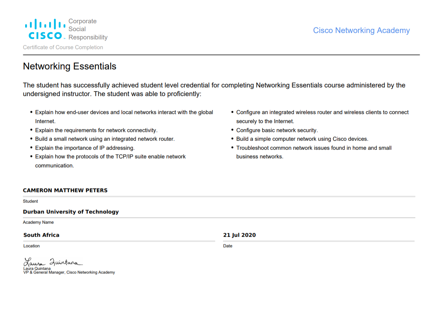Click Laura Quintana's handwritten signature

(53, 262)
